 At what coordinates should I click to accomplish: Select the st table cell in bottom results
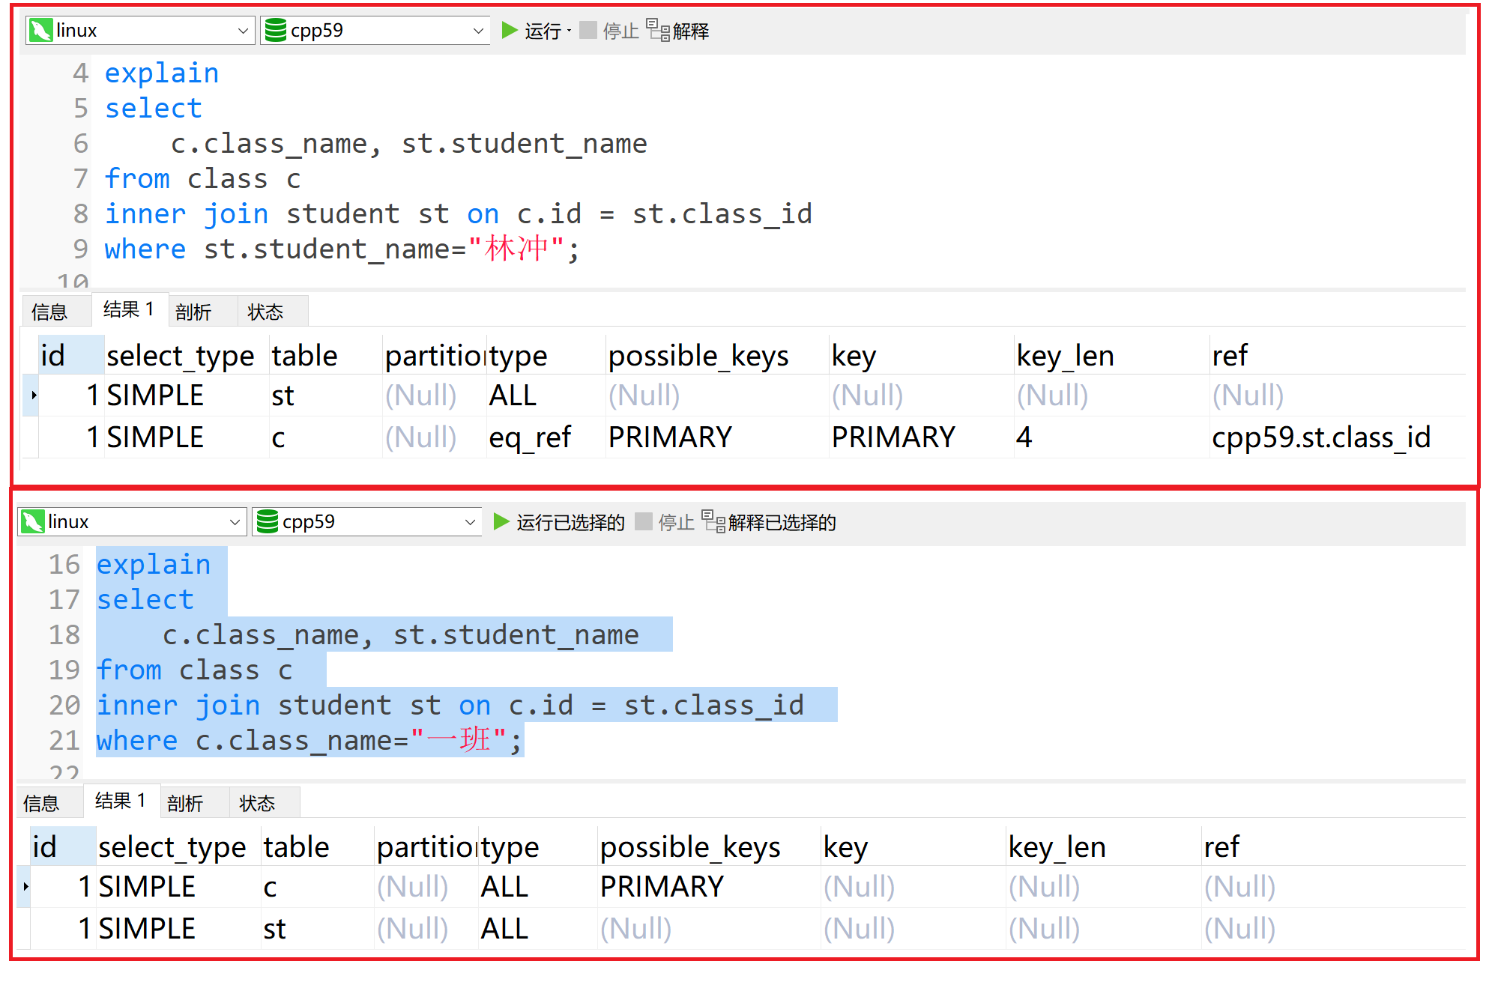point(317,929)
